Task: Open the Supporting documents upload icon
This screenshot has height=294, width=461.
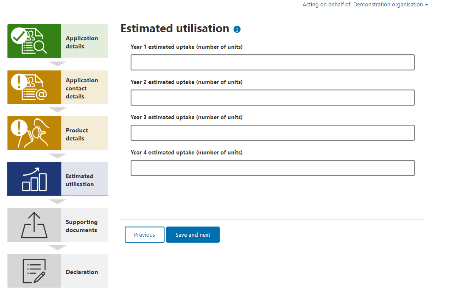Action: click(x=34, y=225)
